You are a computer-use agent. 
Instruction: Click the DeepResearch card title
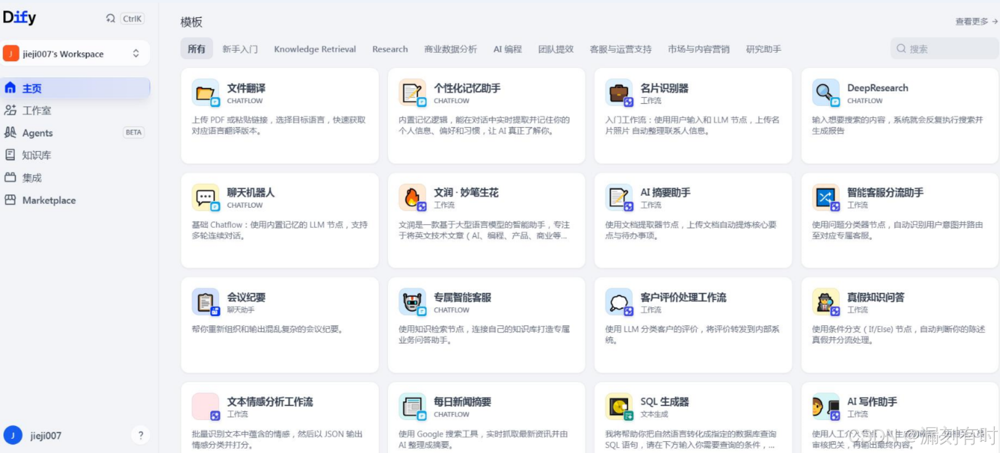[x=878, y=88]
